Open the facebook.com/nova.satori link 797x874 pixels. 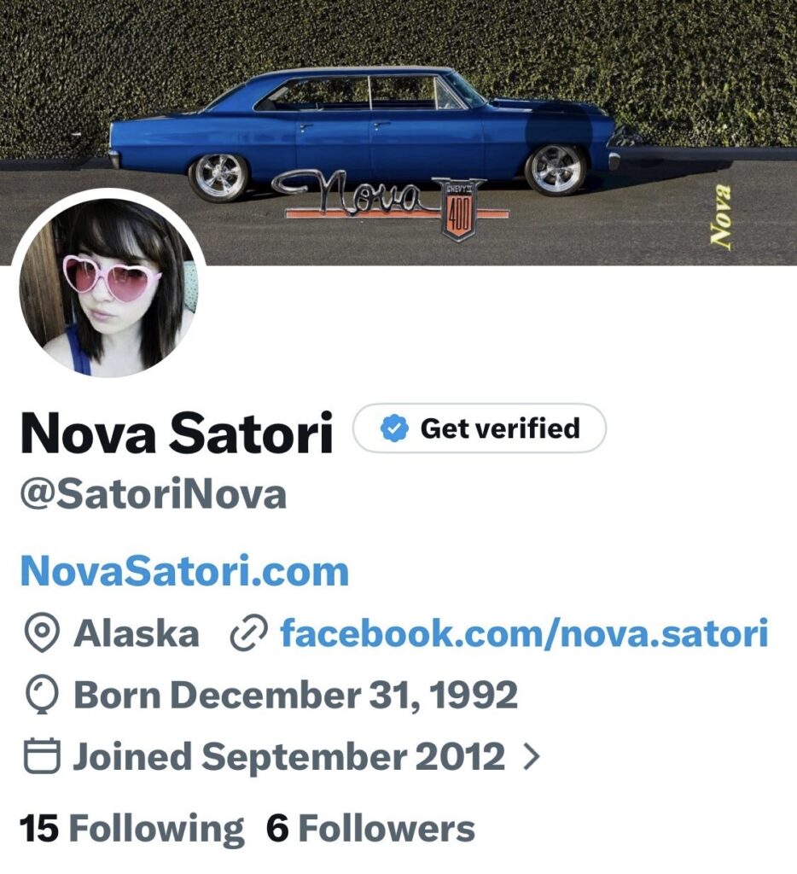click(525, 633)
